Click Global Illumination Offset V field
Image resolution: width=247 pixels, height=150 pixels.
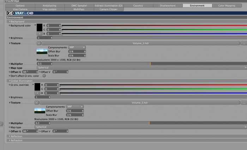coord(60,131)
